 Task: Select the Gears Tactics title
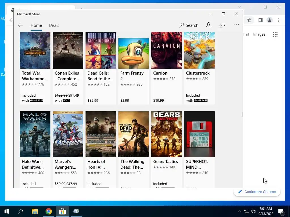(165, 161)
